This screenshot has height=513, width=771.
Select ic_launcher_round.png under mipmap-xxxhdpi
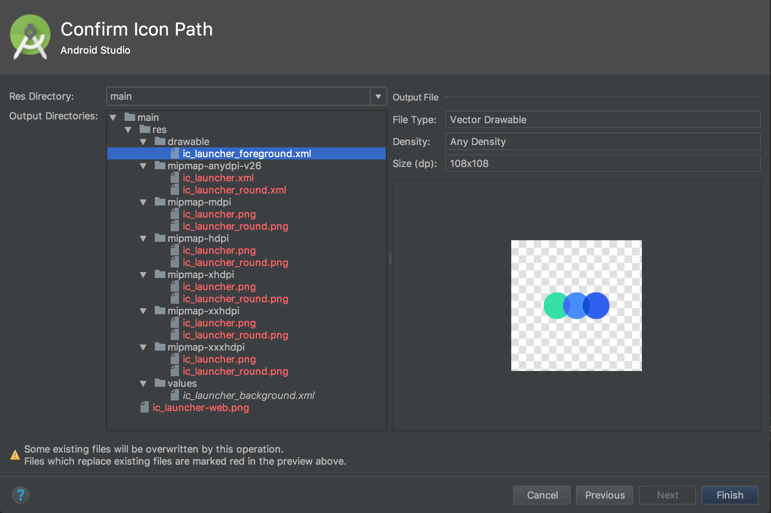pos(235,371)
